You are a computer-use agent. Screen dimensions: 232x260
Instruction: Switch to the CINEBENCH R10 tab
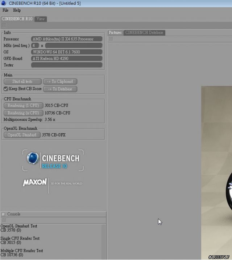tap(17, 19)
